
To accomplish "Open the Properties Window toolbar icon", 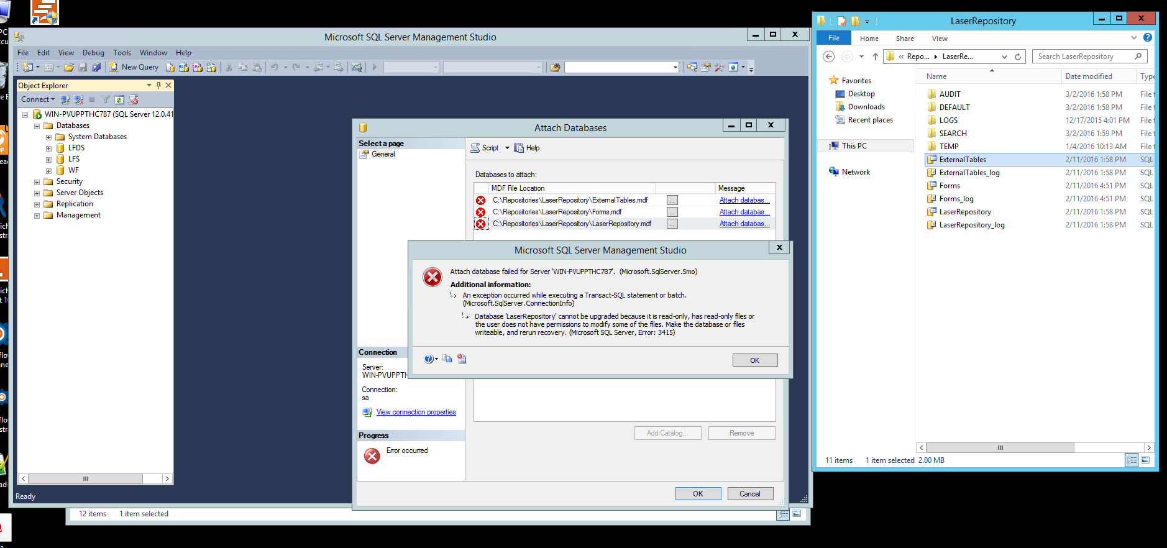I will click(706, 67).
